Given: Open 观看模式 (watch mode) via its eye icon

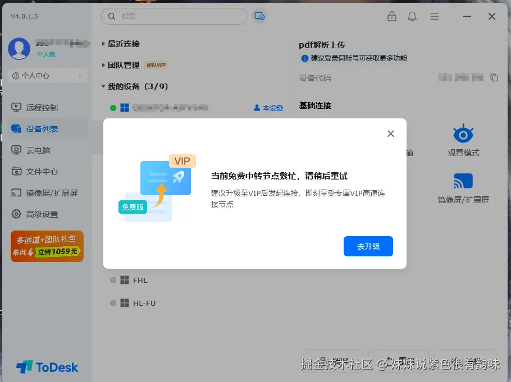Looking at the screenshot, I should point(463,135).
